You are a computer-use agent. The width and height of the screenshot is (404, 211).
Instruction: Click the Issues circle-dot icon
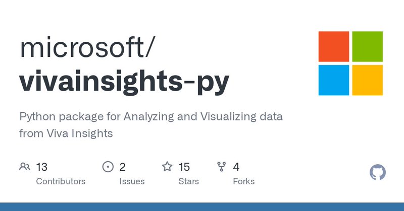108,167
